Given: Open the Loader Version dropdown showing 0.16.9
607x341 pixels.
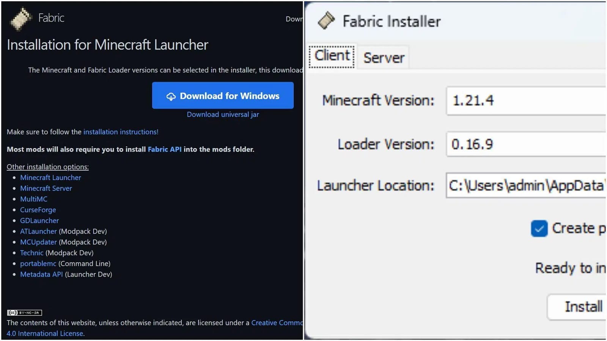Looking at the screenshot, I should click(524, 144).
